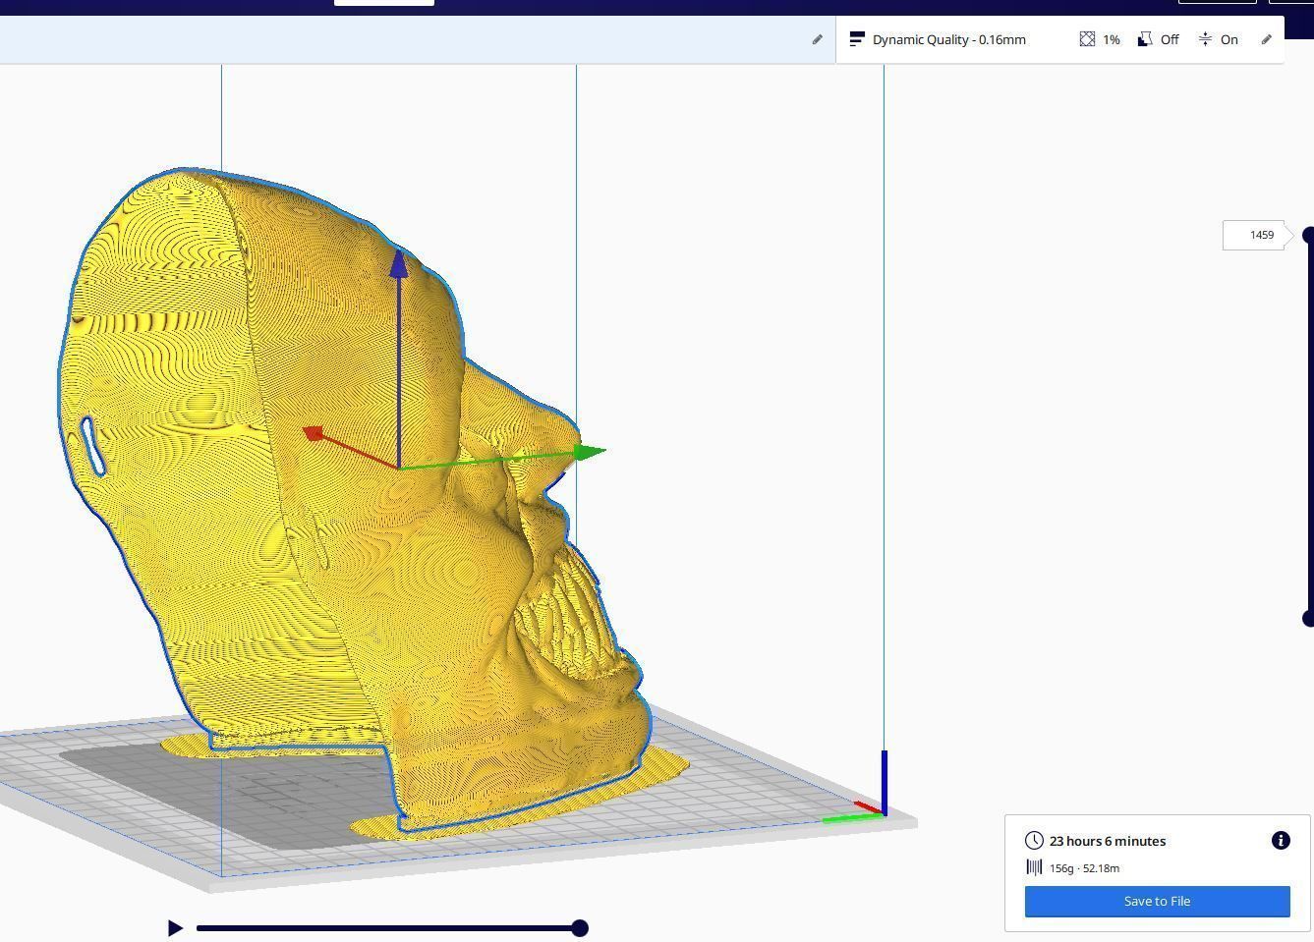Image resolution: width=1314 pixels, height=942 pixels.
Task: Click the infill icon beside 1%
Action: coord(1087,39)
